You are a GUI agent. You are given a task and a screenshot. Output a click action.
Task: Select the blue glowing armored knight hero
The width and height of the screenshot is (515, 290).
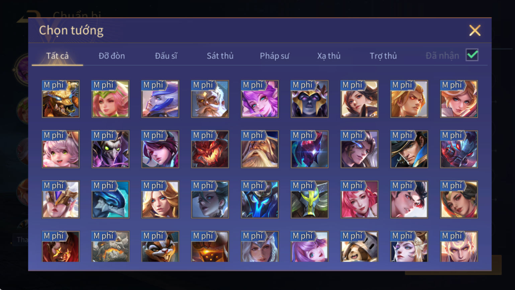coord(260,200)
